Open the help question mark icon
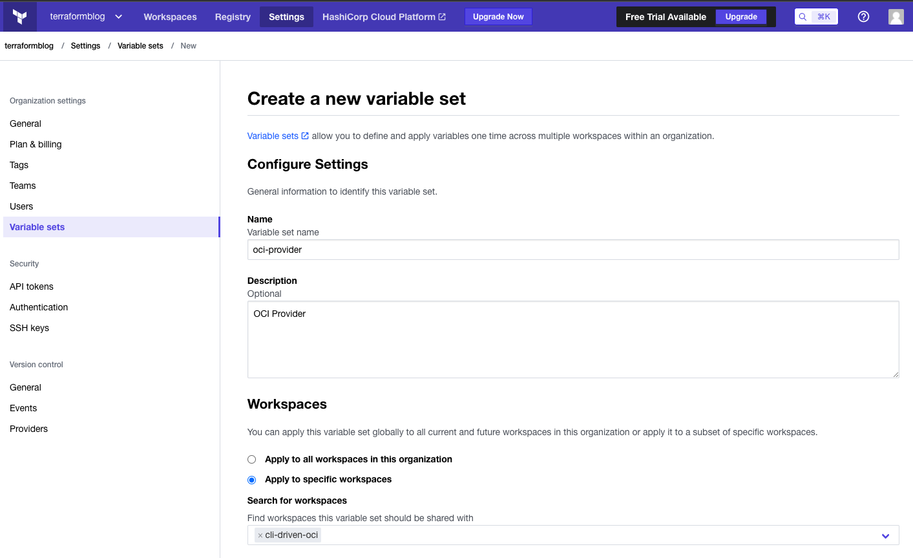Viewport: 913px width, 558px height. 863,16
